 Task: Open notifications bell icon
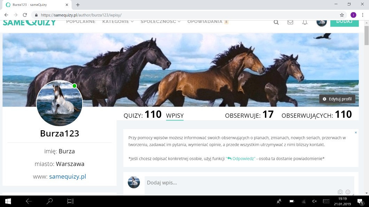[x=305, y=22]
